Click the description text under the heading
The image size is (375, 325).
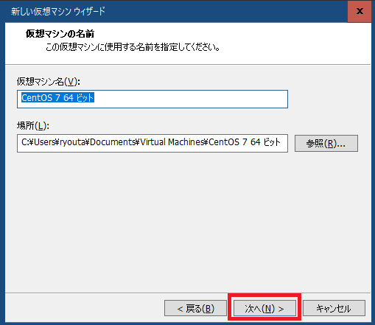[133, 47]
